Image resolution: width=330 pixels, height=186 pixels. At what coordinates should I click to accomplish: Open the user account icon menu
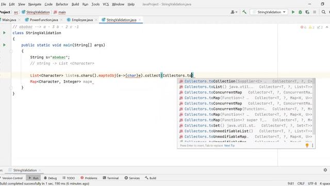234,12
